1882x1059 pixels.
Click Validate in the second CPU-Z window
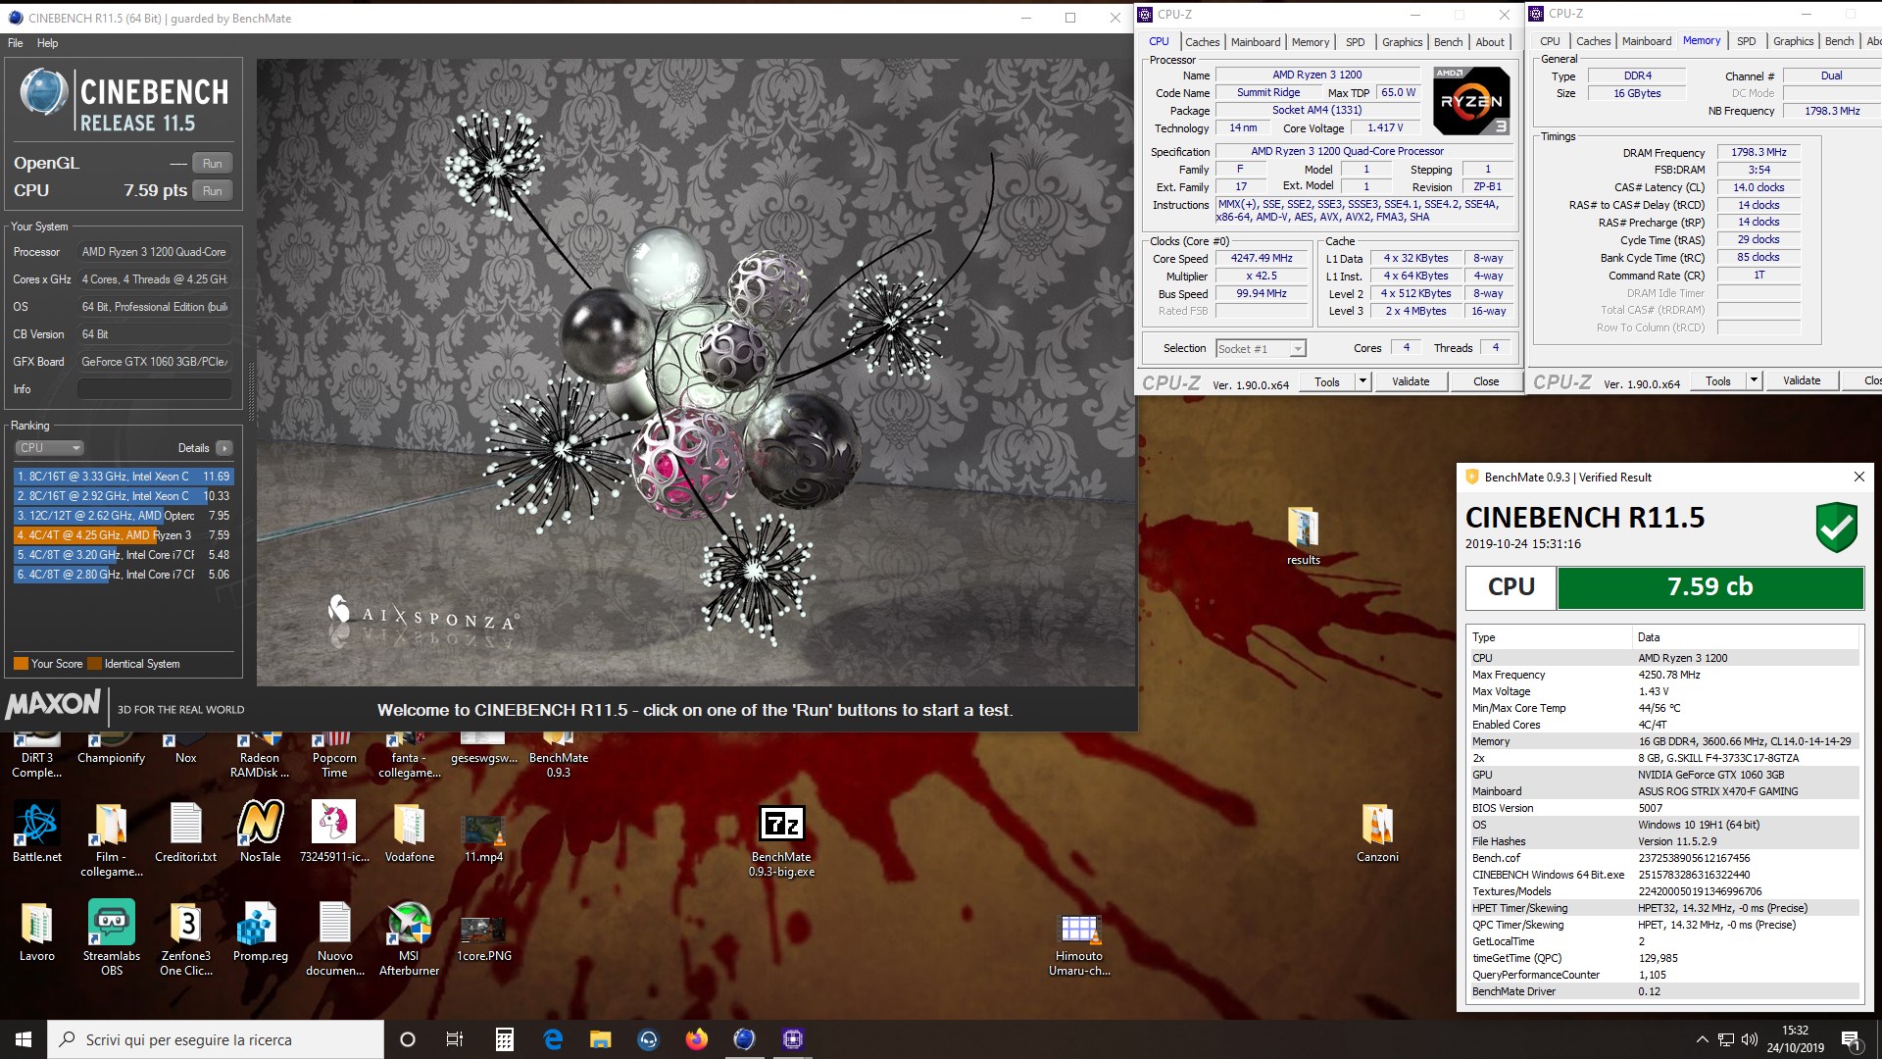tap(1802, 380)
